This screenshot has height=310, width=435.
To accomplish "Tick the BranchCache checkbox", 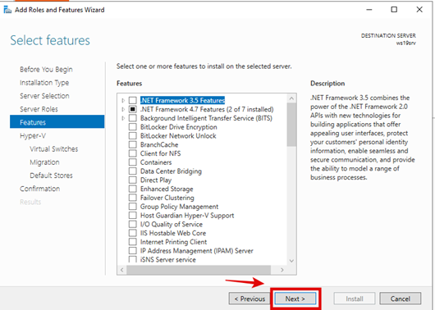I will point(133,144).
